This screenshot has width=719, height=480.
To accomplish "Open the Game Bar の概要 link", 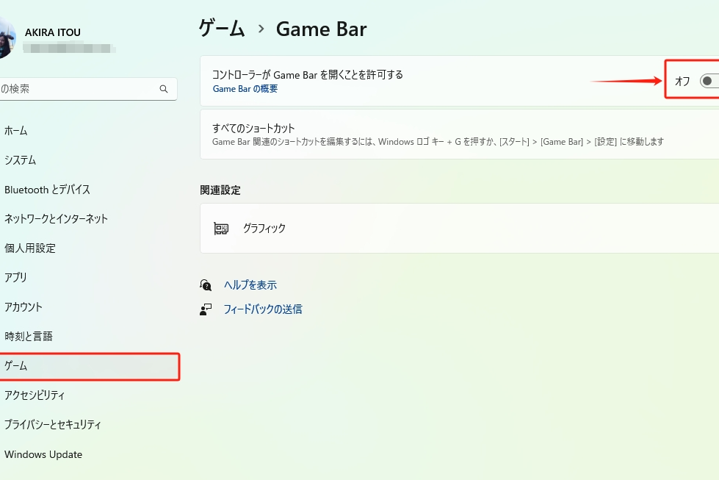I will (245, 89).
